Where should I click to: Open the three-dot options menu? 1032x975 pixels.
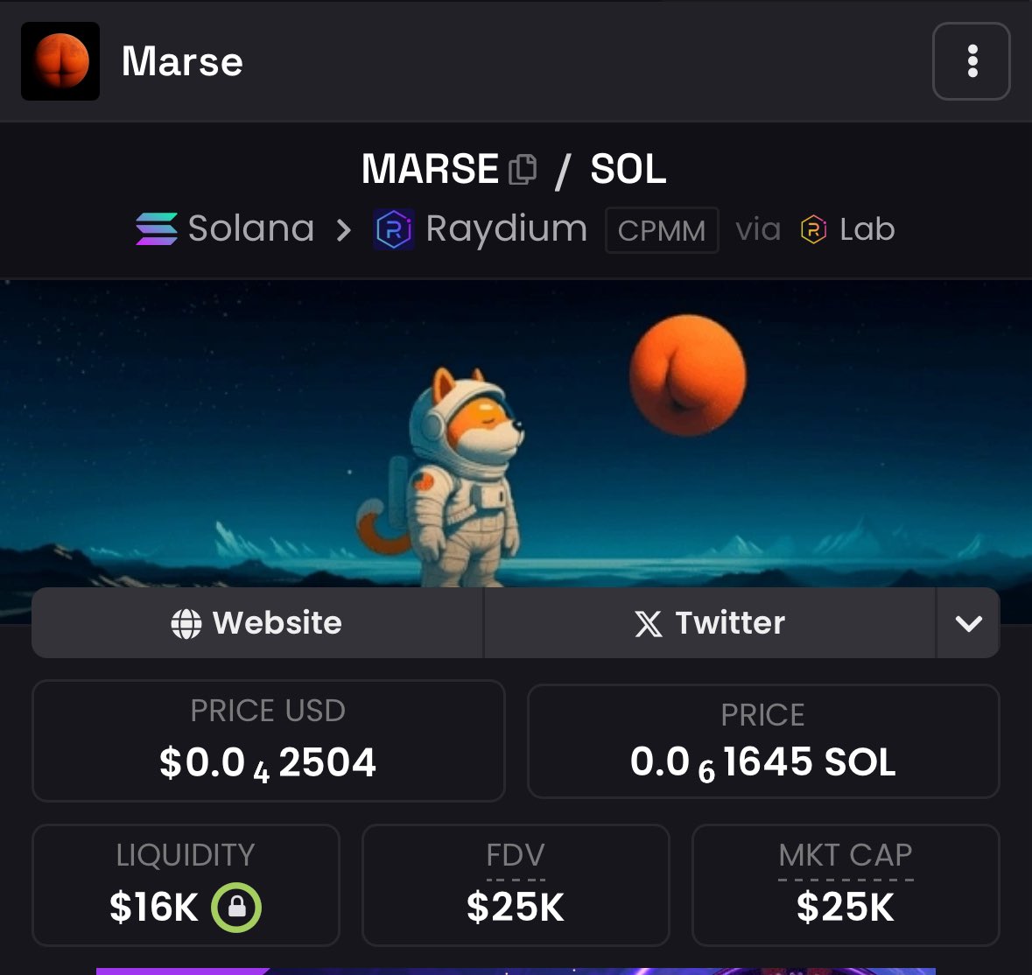pyautogui.click(x=971, y=61)
